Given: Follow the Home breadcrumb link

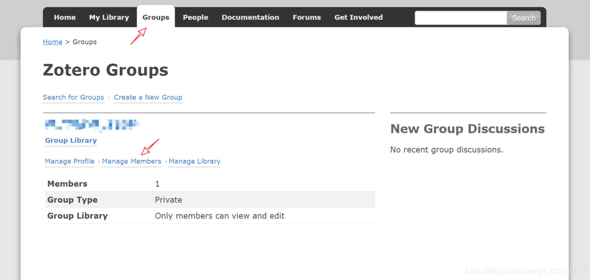Looking at the screenshot, I should coord(53,42).
